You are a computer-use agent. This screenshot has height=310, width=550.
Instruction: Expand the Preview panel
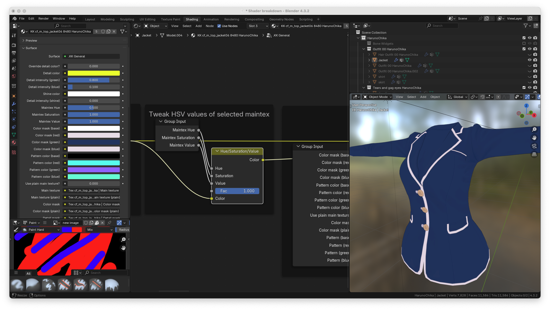click(x=31, y=41)
